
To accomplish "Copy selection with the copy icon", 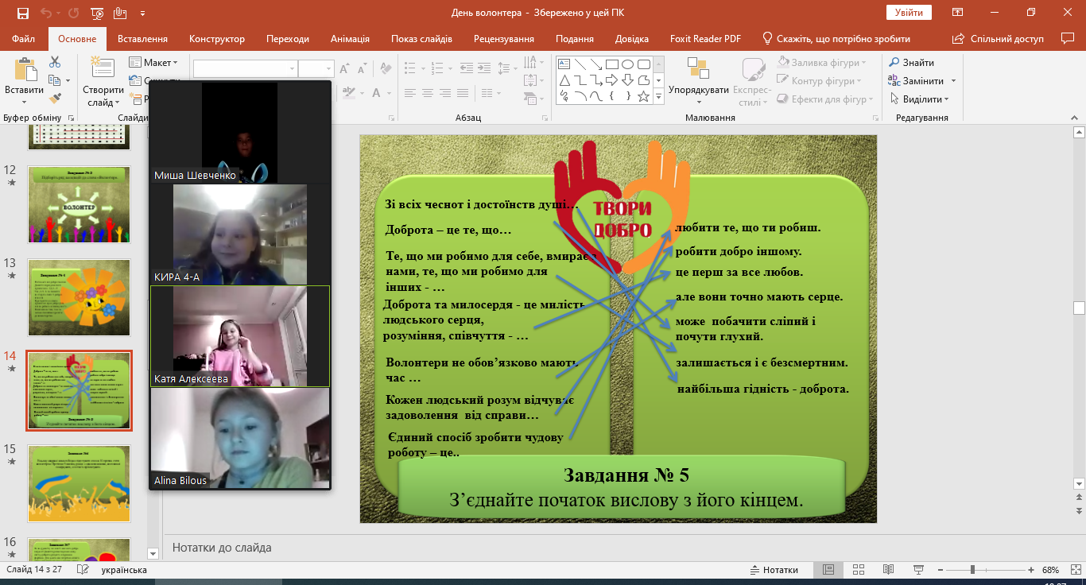I will [55, 80].
